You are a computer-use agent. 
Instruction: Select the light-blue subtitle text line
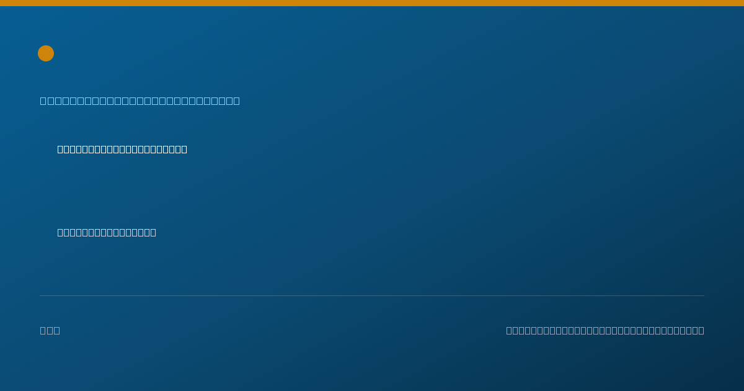tap(140, 101)
